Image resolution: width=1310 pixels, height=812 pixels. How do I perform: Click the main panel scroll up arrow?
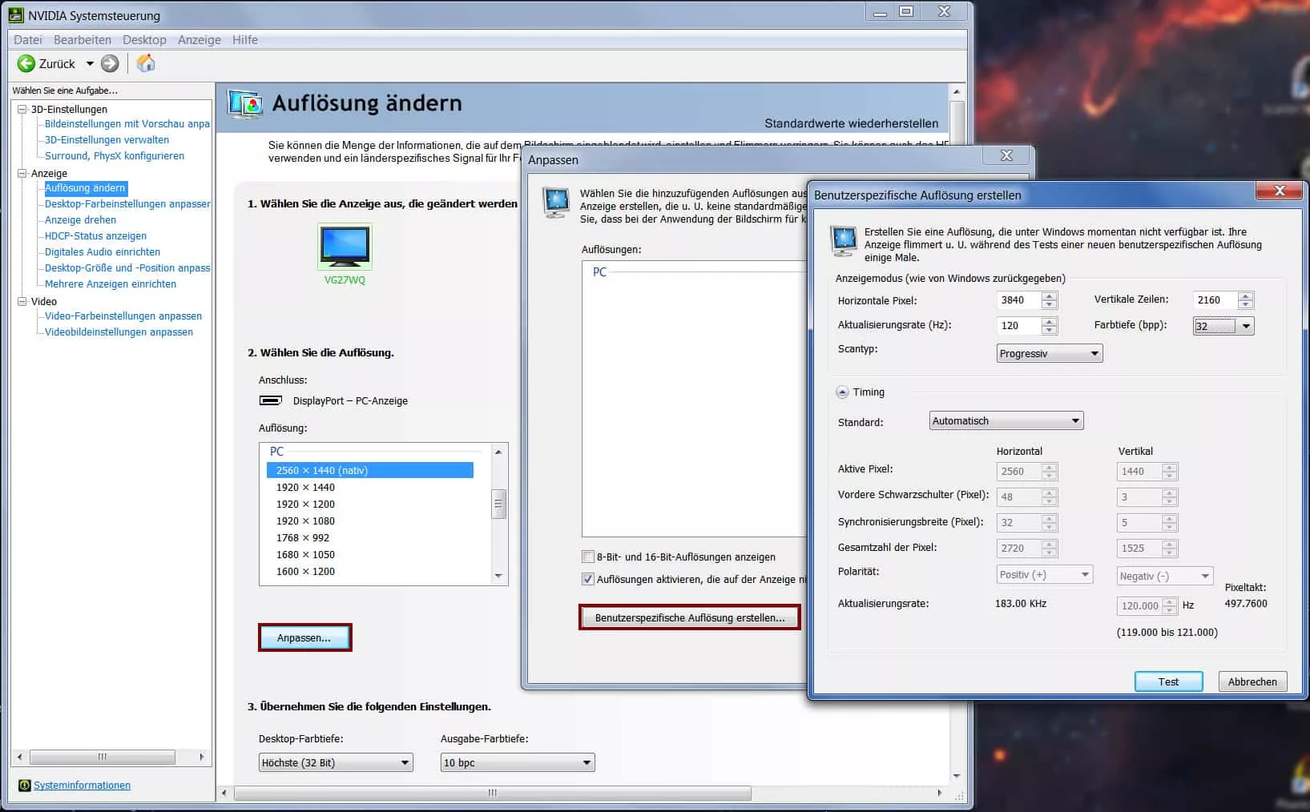[x=957, y=92]
